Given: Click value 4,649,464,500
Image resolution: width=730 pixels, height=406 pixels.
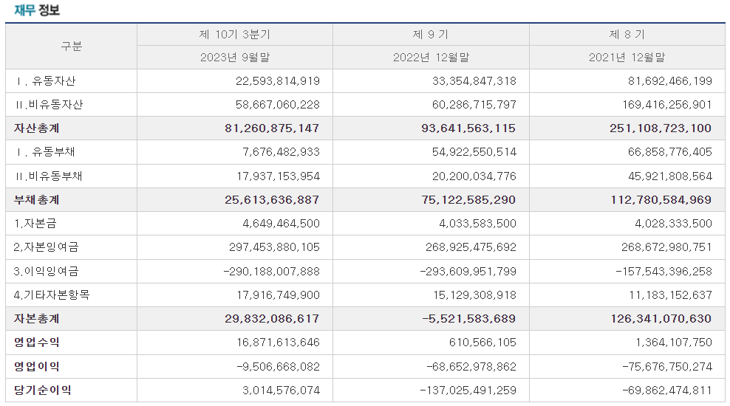Looking at the screenshot, I should (281, 224).
